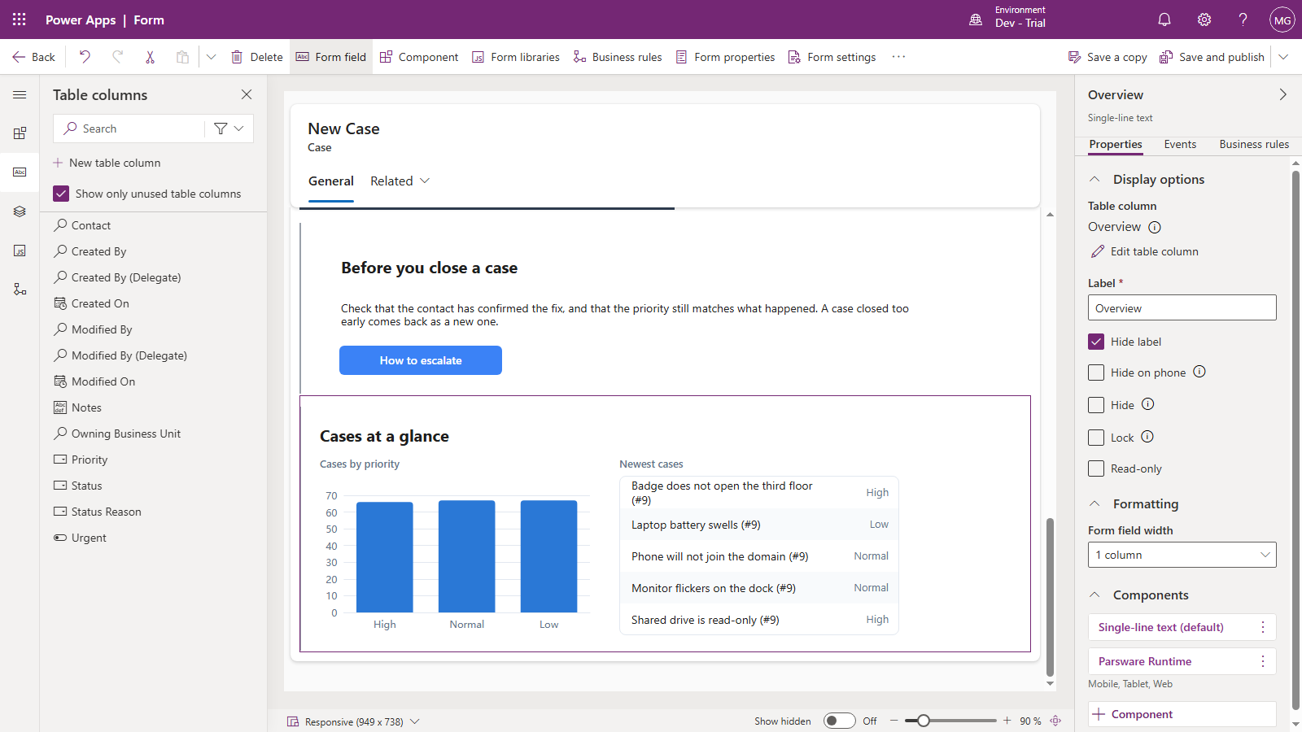The width and height of the screenshot is (1302, 732).
Task: Adjust the zoom slider handle
Action: click(x=923, y=721)
